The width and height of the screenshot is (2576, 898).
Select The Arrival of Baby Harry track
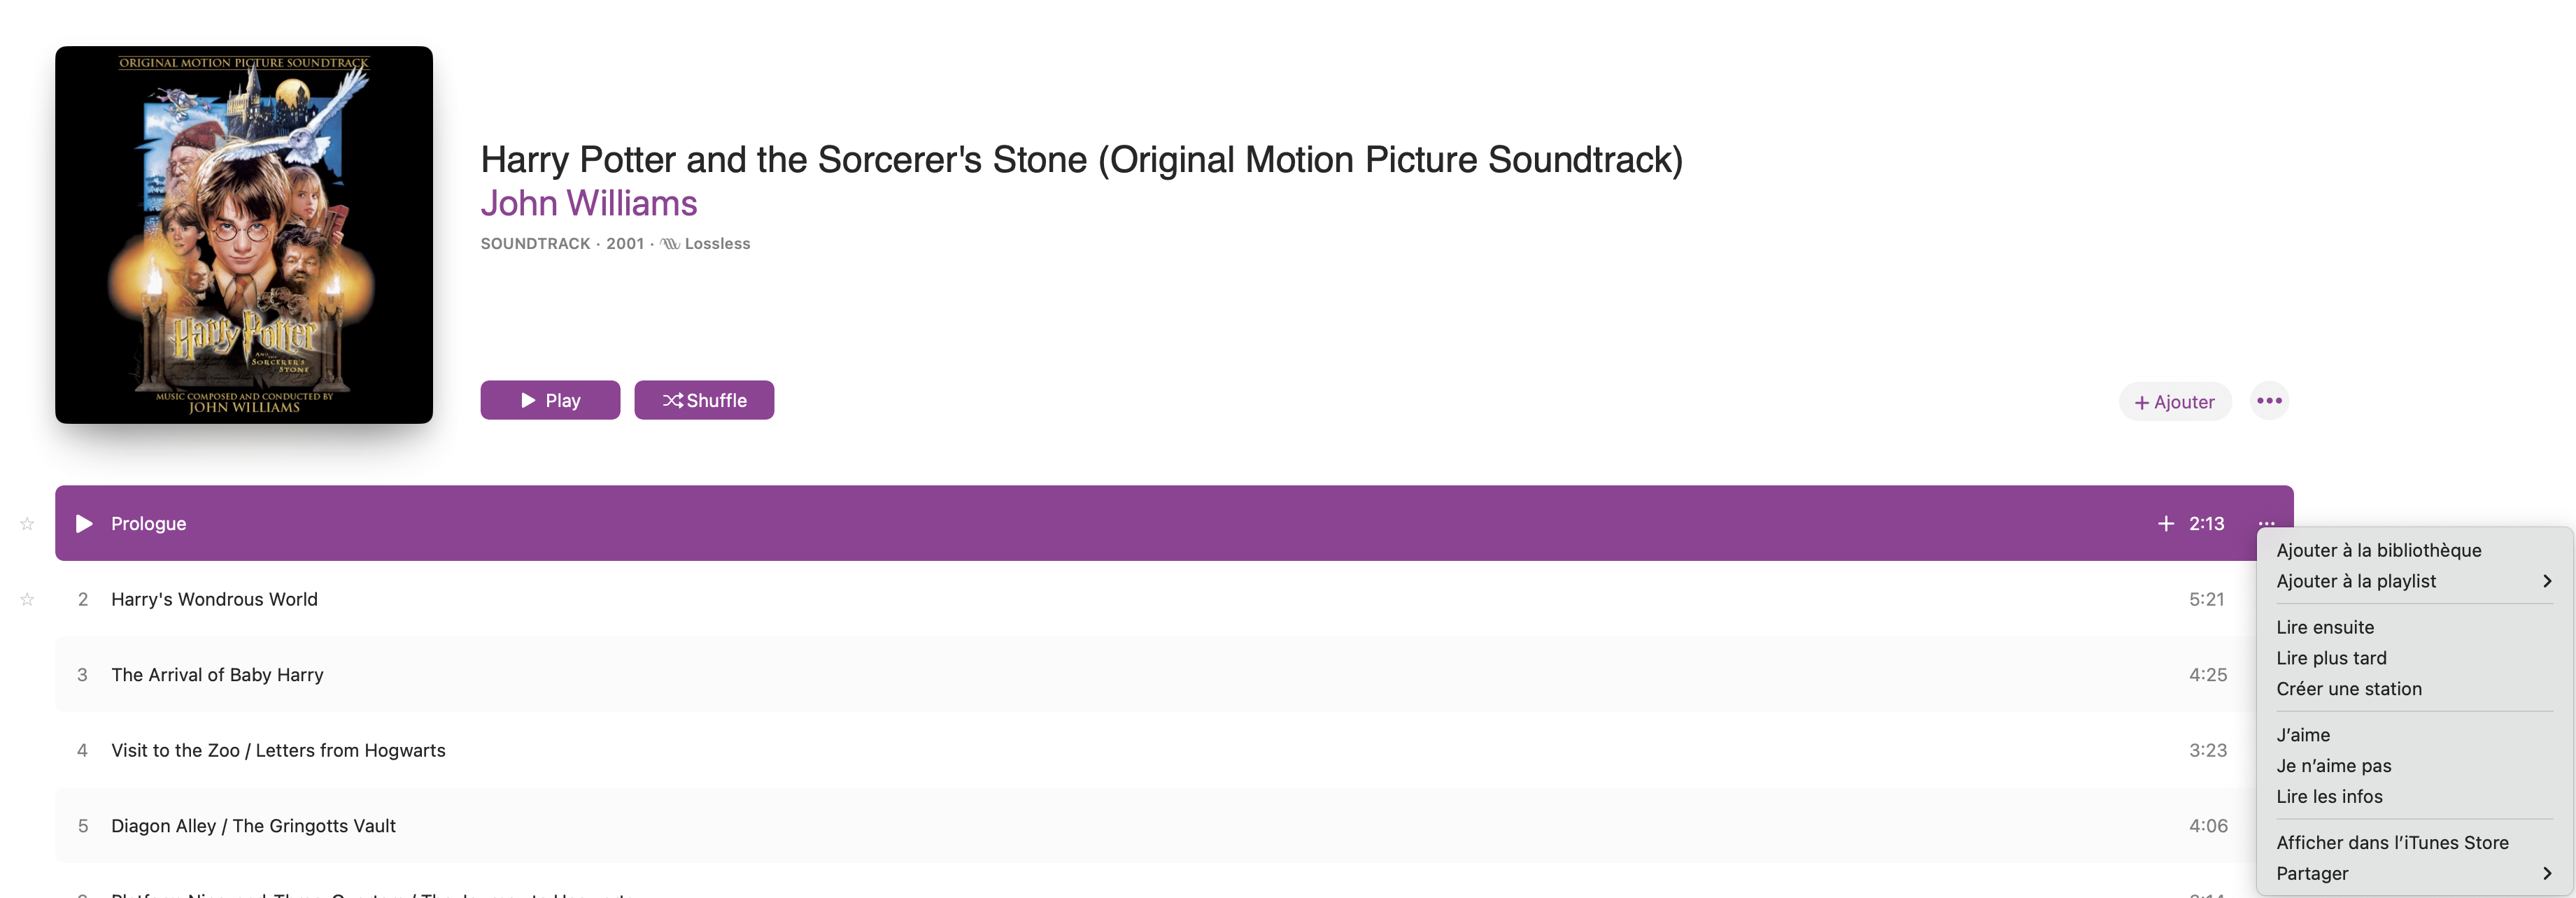tap(217, 675)
